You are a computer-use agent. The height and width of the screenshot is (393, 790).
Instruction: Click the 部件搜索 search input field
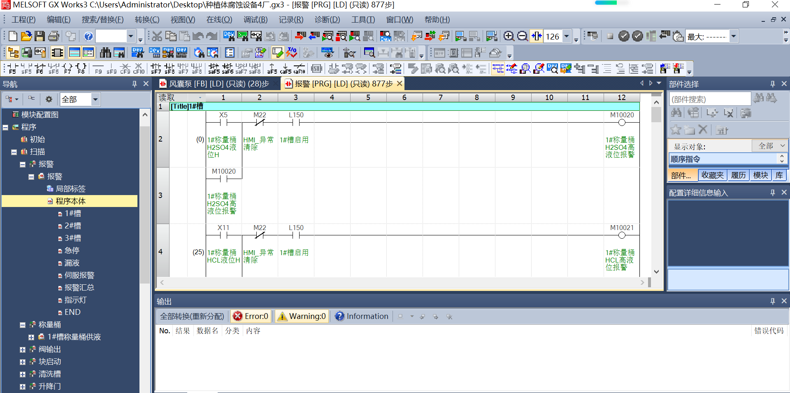(x=709, y=99)
